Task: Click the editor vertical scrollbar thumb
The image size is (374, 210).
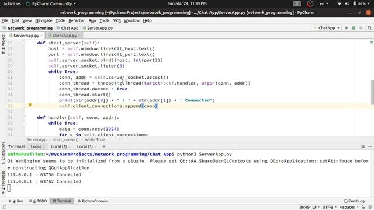Action: 372,92
